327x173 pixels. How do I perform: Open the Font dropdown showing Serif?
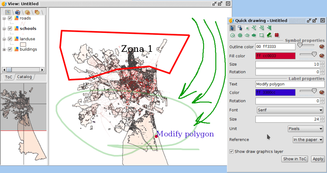pyautogui.click(x=290, y=110)
